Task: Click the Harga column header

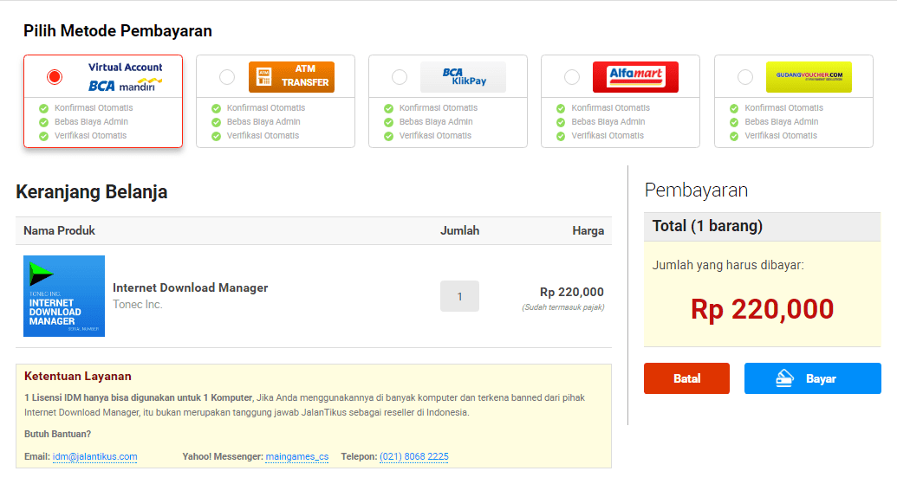Action: point(588,231)
